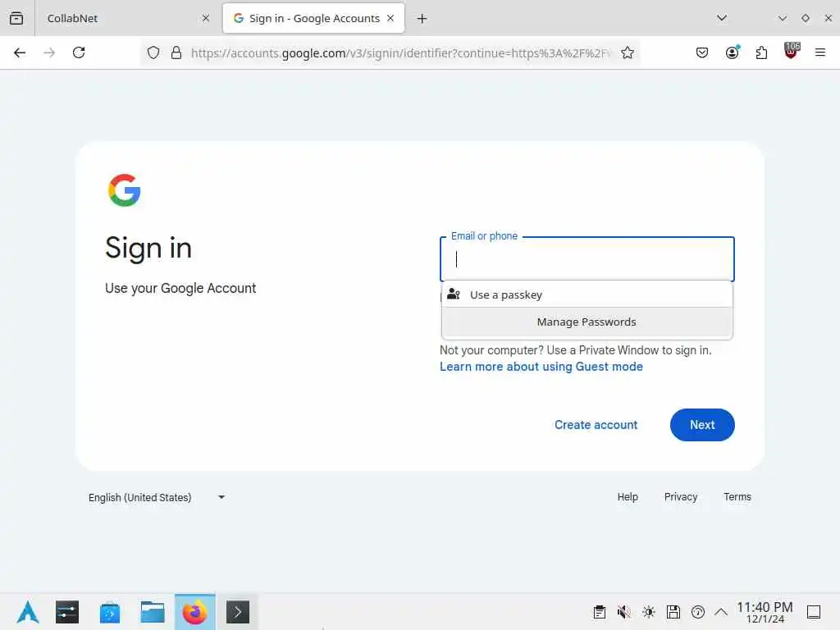
Task: Open the Pocket save icon
Action: point(702,52)
